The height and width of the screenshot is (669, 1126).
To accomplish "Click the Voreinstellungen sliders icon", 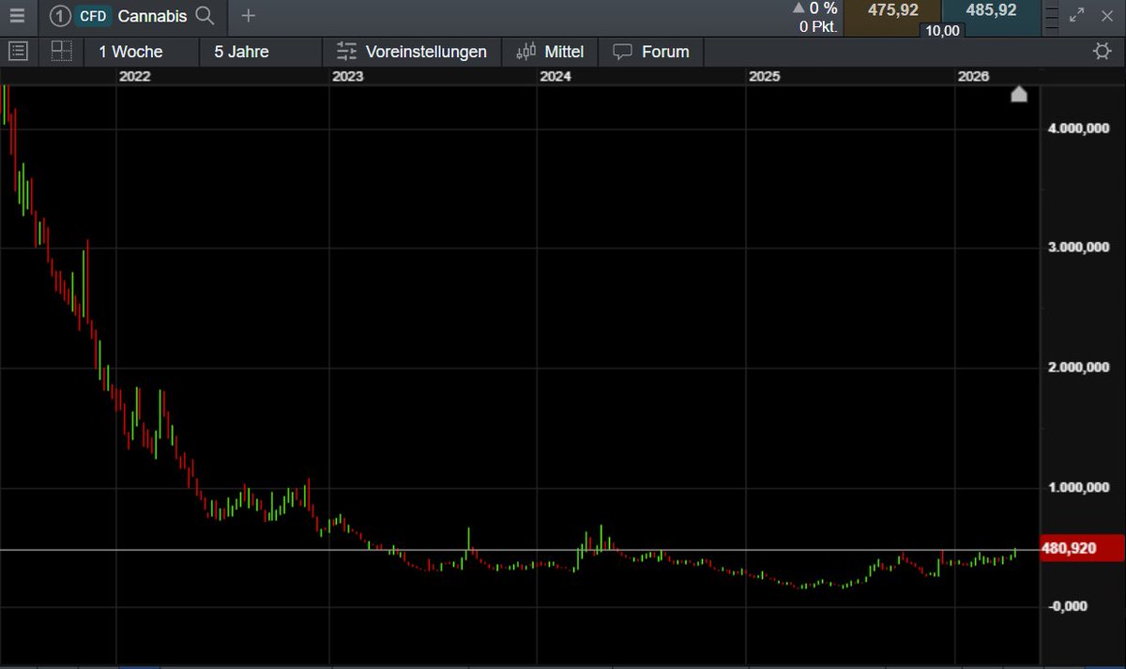I will 347,52.
